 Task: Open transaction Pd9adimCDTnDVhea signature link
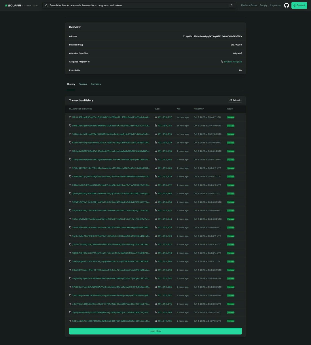click(111, 185)
